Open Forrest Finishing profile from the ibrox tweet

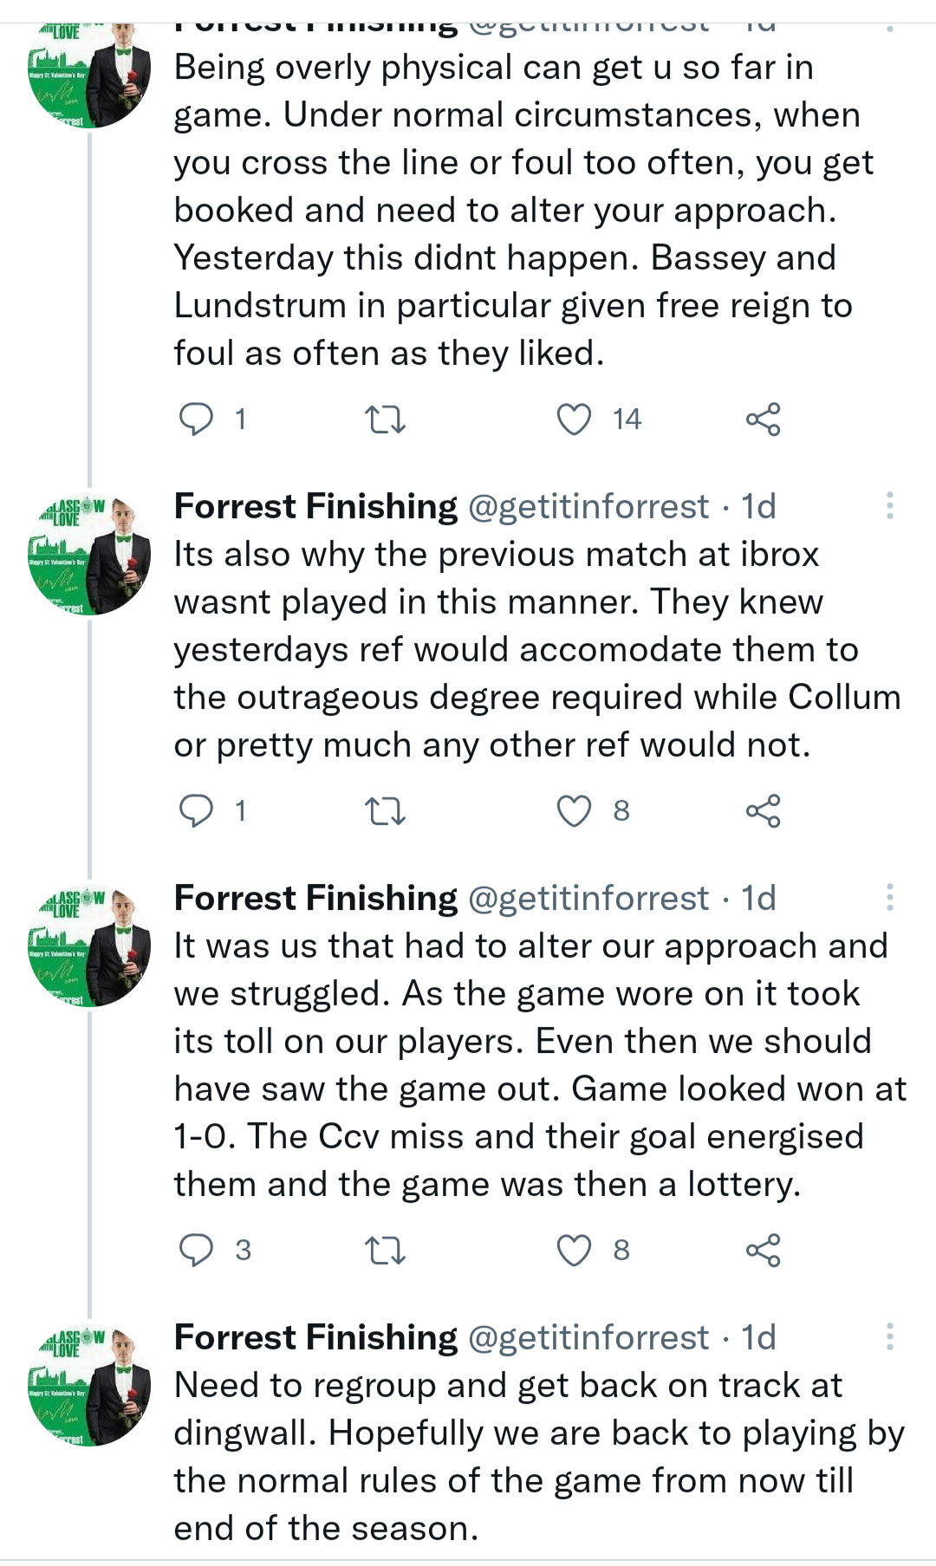coord(315,506)
